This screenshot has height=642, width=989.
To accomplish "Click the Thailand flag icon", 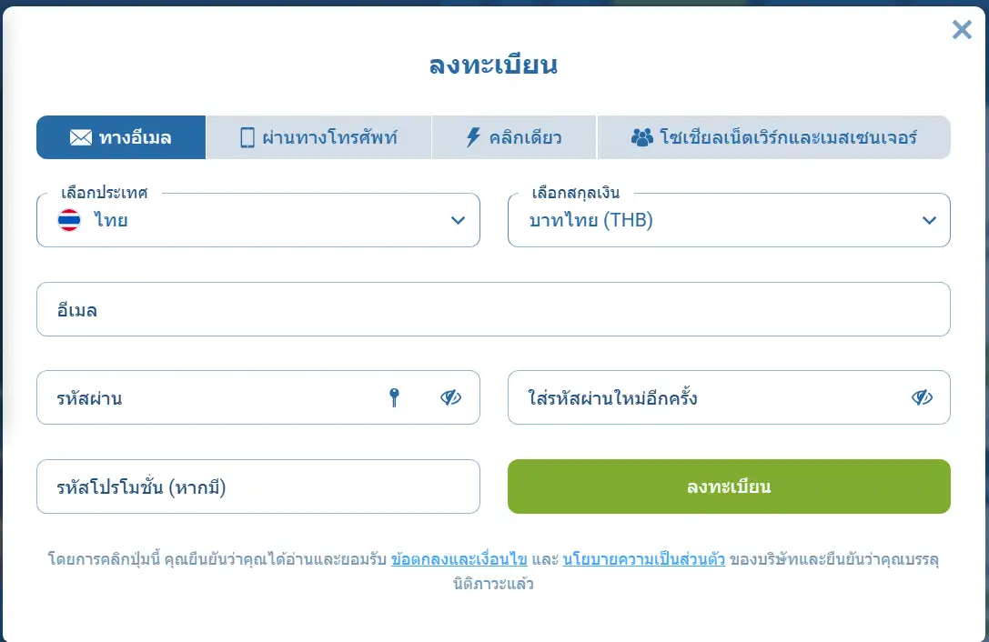I will click(69, 220).
